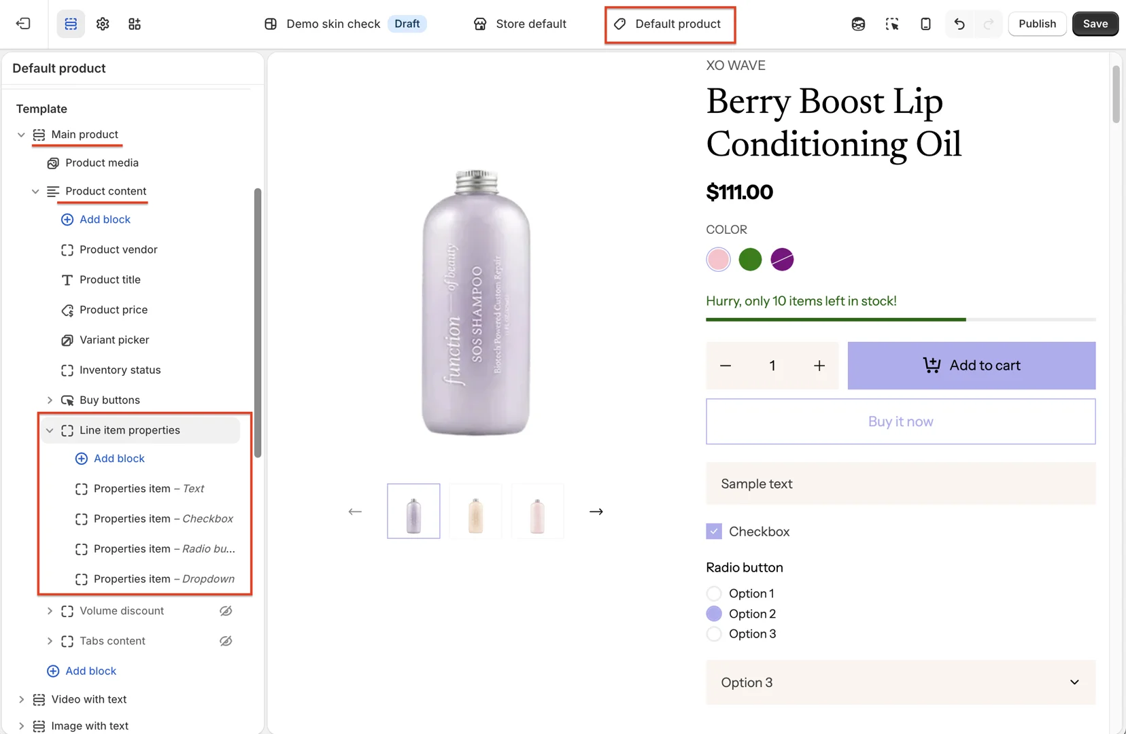Open the Default product template selector
This screenshot has width=1126, height=734.
[670, 24]
